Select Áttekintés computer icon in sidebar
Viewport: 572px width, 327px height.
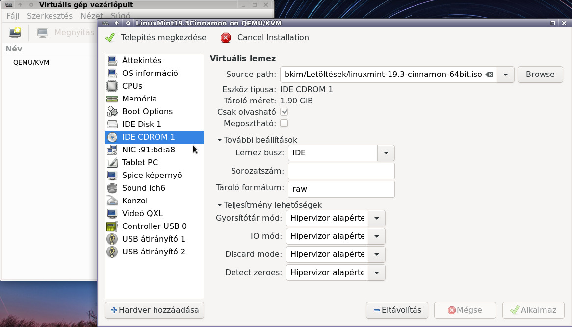(112, 60)
